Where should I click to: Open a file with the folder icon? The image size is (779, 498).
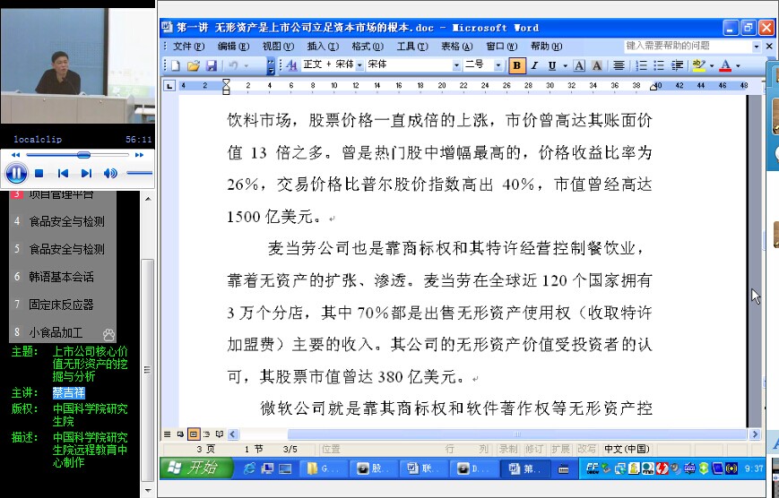coord(194,65)
